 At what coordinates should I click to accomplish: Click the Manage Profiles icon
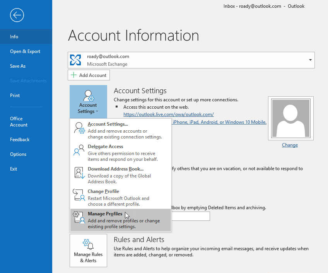[79, 217]
